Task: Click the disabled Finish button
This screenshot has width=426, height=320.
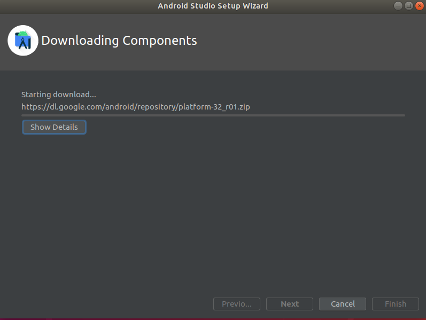Action: pyautogui.click(x=396, y=303)
